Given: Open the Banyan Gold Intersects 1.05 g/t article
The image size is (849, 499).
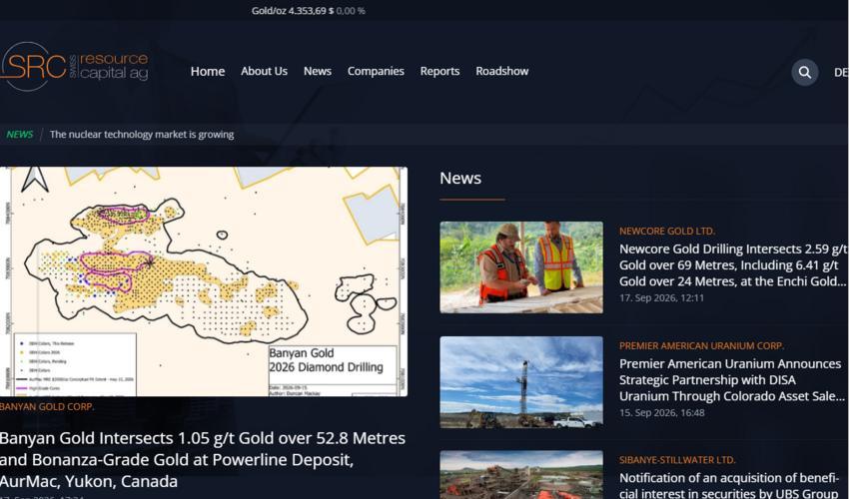Looking at the screenshot, I should 203,459.
